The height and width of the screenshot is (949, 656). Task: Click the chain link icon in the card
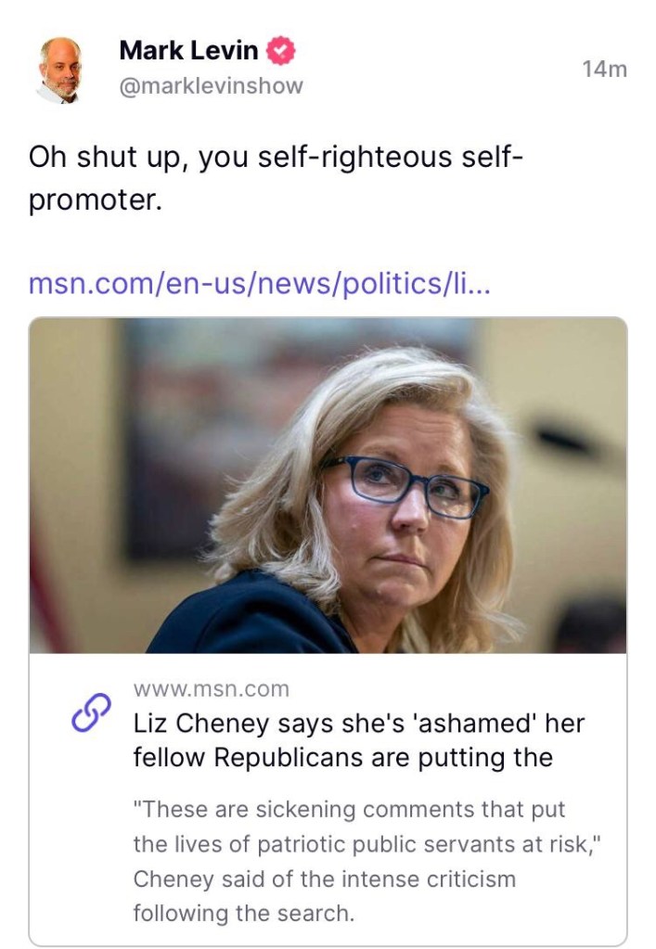tap(91, 713)
